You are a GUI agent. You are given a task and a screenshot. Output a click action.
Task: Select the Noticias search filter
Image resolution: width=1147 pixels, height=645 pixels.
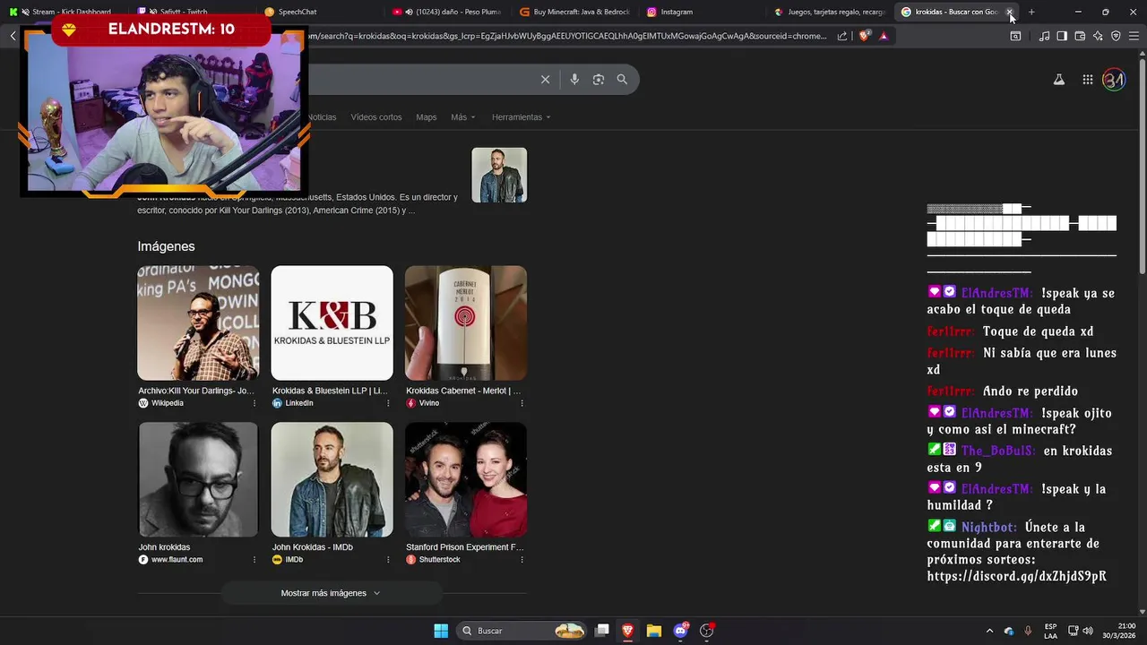click(x=322, y=117)
